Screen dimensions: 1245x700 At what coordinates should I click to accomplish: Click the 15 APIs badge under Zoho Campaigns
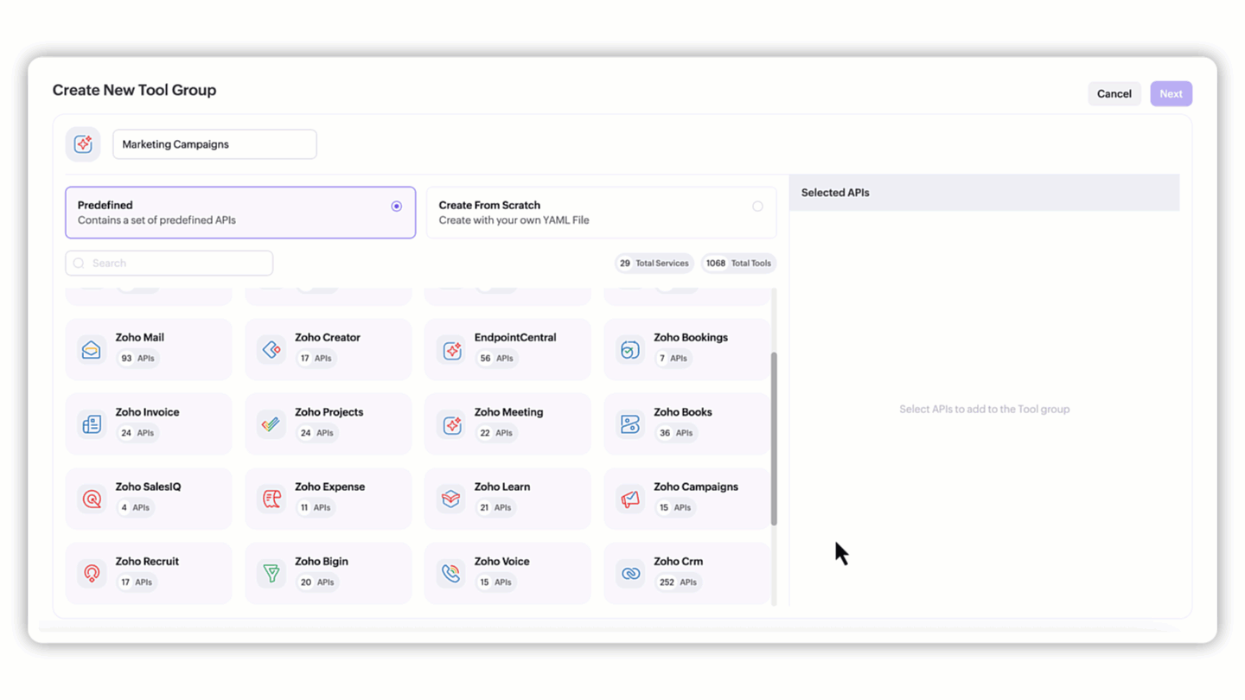pos(675,507)
